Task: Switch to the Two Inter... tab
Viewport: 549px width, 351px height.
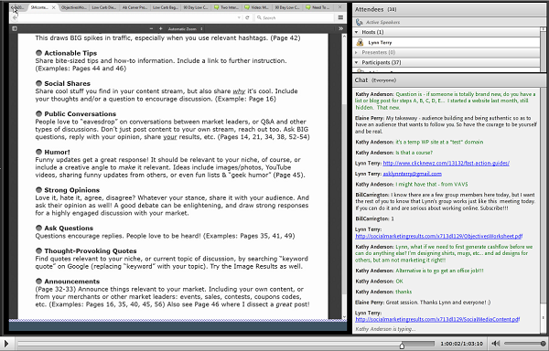Action: [x=226, y=7]
